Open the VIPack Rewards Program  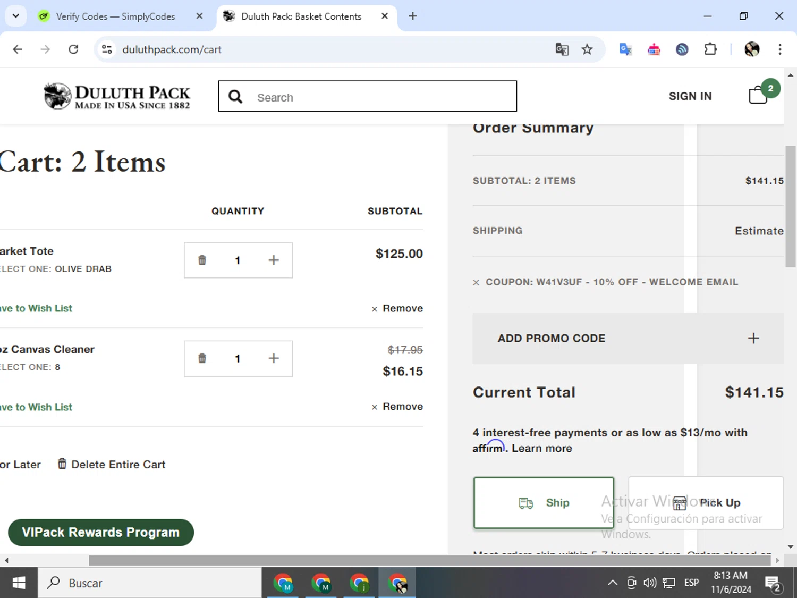[101, 532]
